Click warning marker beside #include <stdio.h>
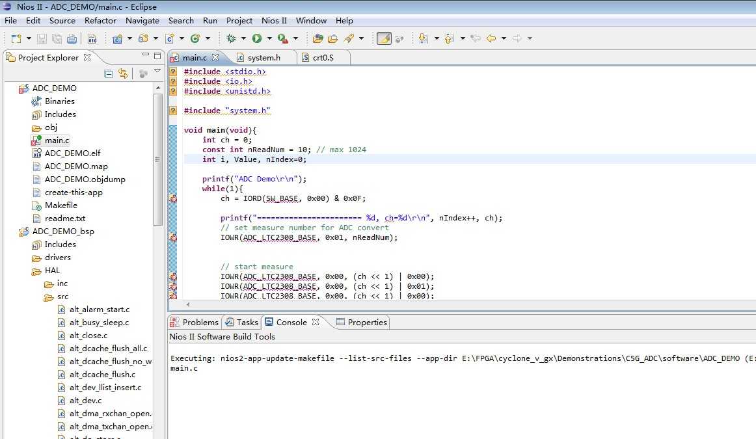 pos(172,72)
